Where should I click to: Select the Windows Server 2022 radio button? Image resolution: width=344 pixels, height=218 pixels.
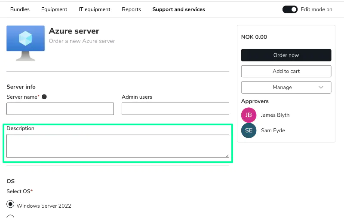(x=10, y=204)
